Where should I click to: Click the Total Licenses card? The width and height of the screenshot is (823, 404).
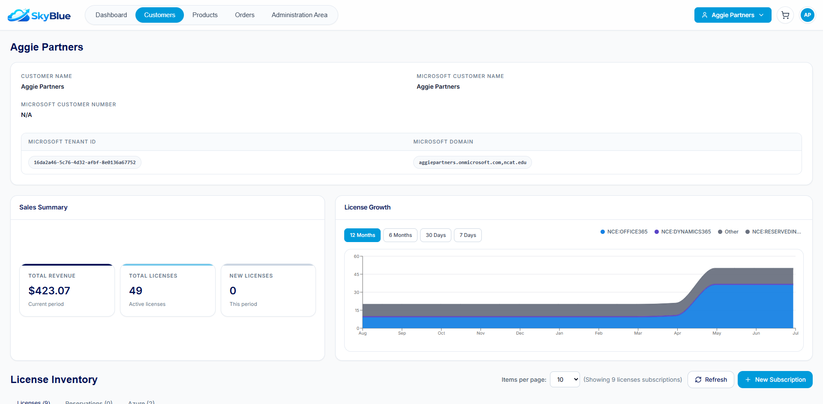coord(168,290)
